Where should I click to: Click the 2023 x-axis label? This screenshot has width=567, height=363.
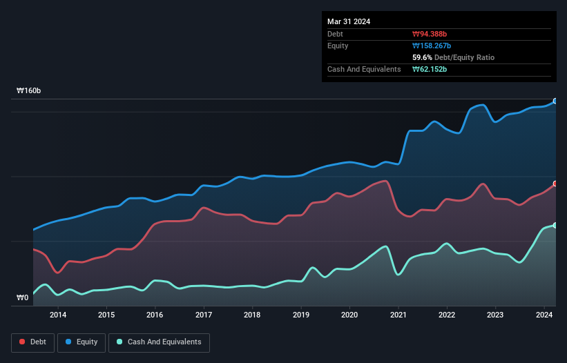(x=495, y=315)
